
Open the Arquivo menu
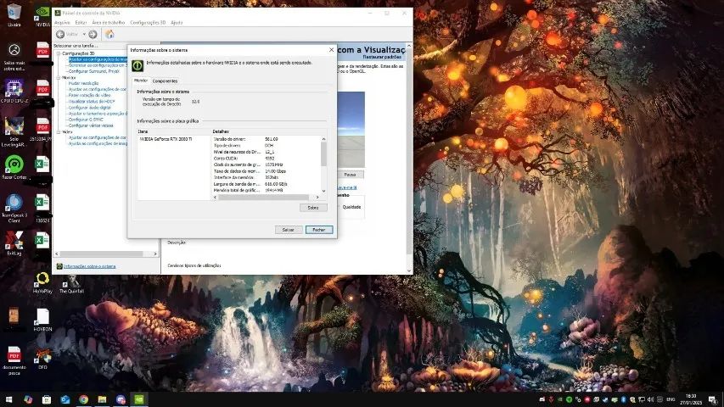(62, 22)
